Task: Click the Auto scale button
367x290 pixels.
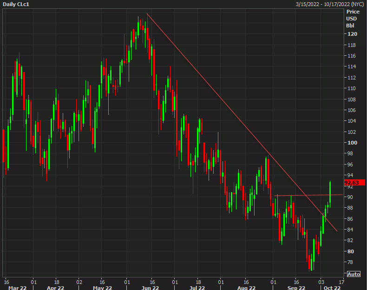Action: pyautogui.click(x=354, y=274)
